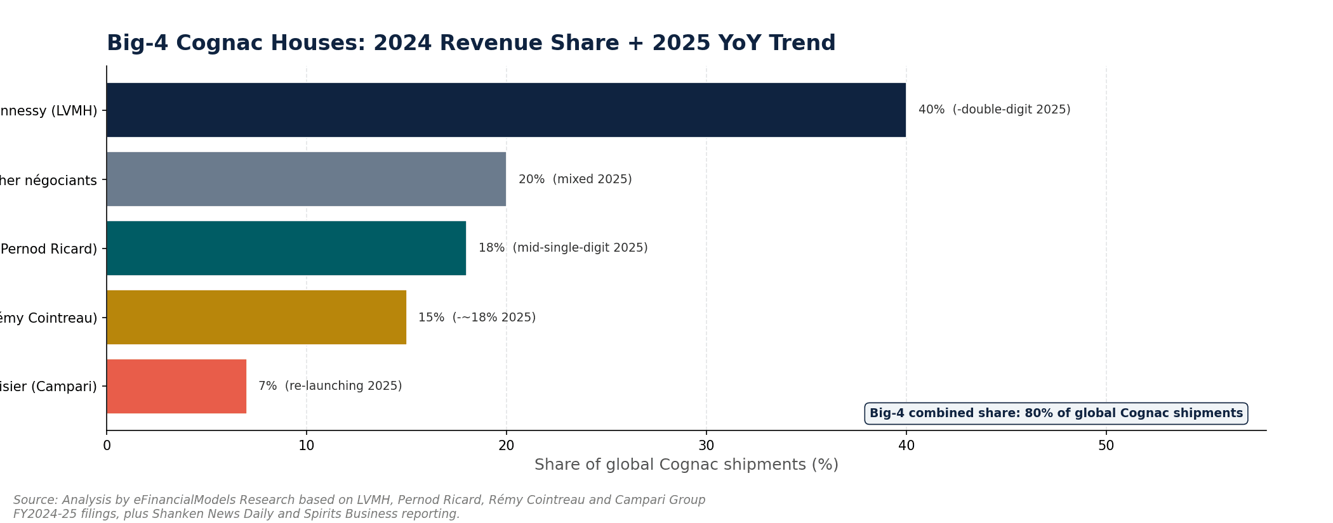Click the source citation text at bottom
Screen dimensions: 1333x523
(x=359, y=507)
